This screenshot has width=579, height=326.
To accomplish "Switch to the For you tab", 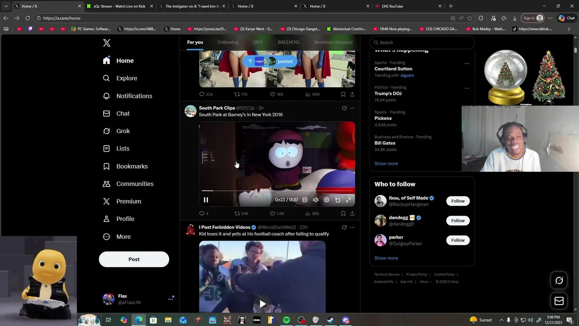I will click(195, 42).
